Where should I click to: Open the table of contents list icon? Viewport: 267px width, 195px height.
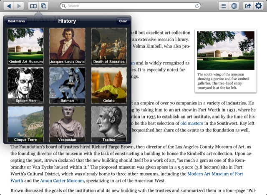tap(224, 6)
